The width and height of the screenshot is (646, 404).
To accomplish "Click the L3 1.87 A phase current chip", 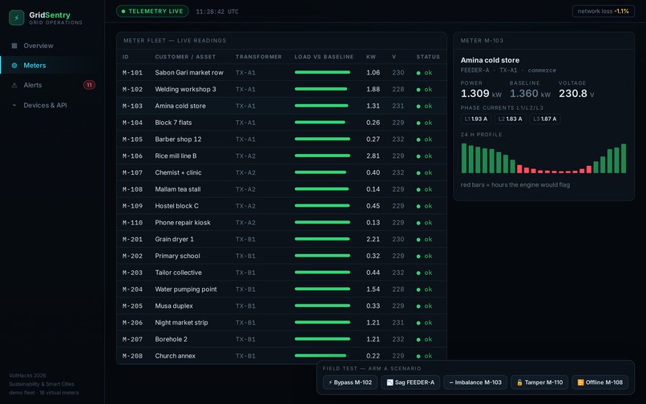I will point(545,119).
